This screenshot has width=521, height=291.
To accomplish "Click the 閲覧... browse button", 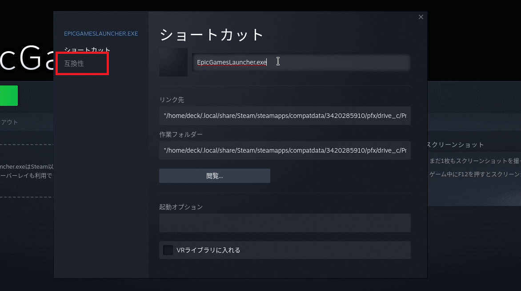I will click(215, 176).
